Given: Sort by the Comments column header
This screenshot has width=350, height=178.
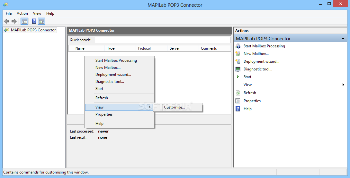Looking at the screenshot, I should coord(214,48).
